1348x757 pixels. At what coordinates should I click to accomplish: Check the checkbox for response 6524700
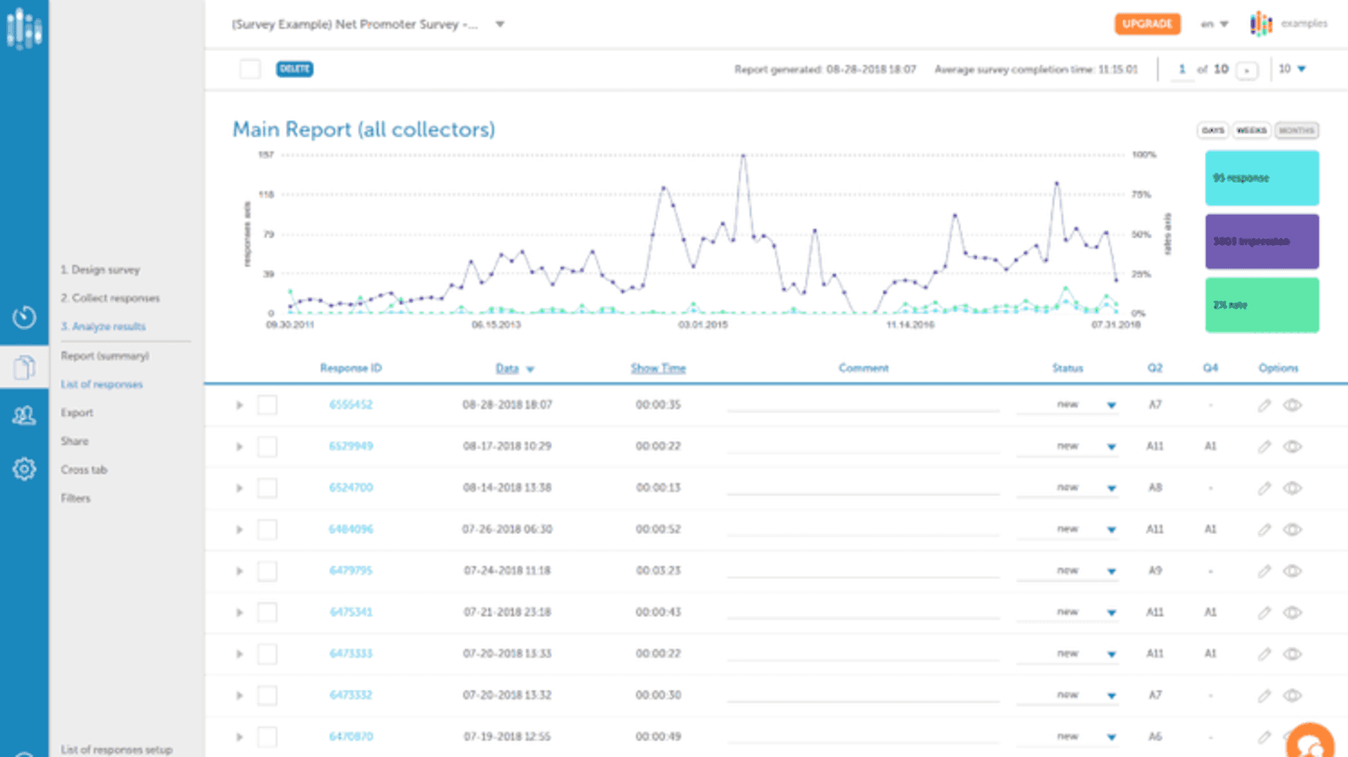coord(267,487)
